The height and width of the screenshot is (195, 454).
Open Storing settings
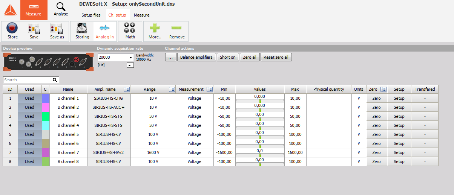click(x=82, y=31)
